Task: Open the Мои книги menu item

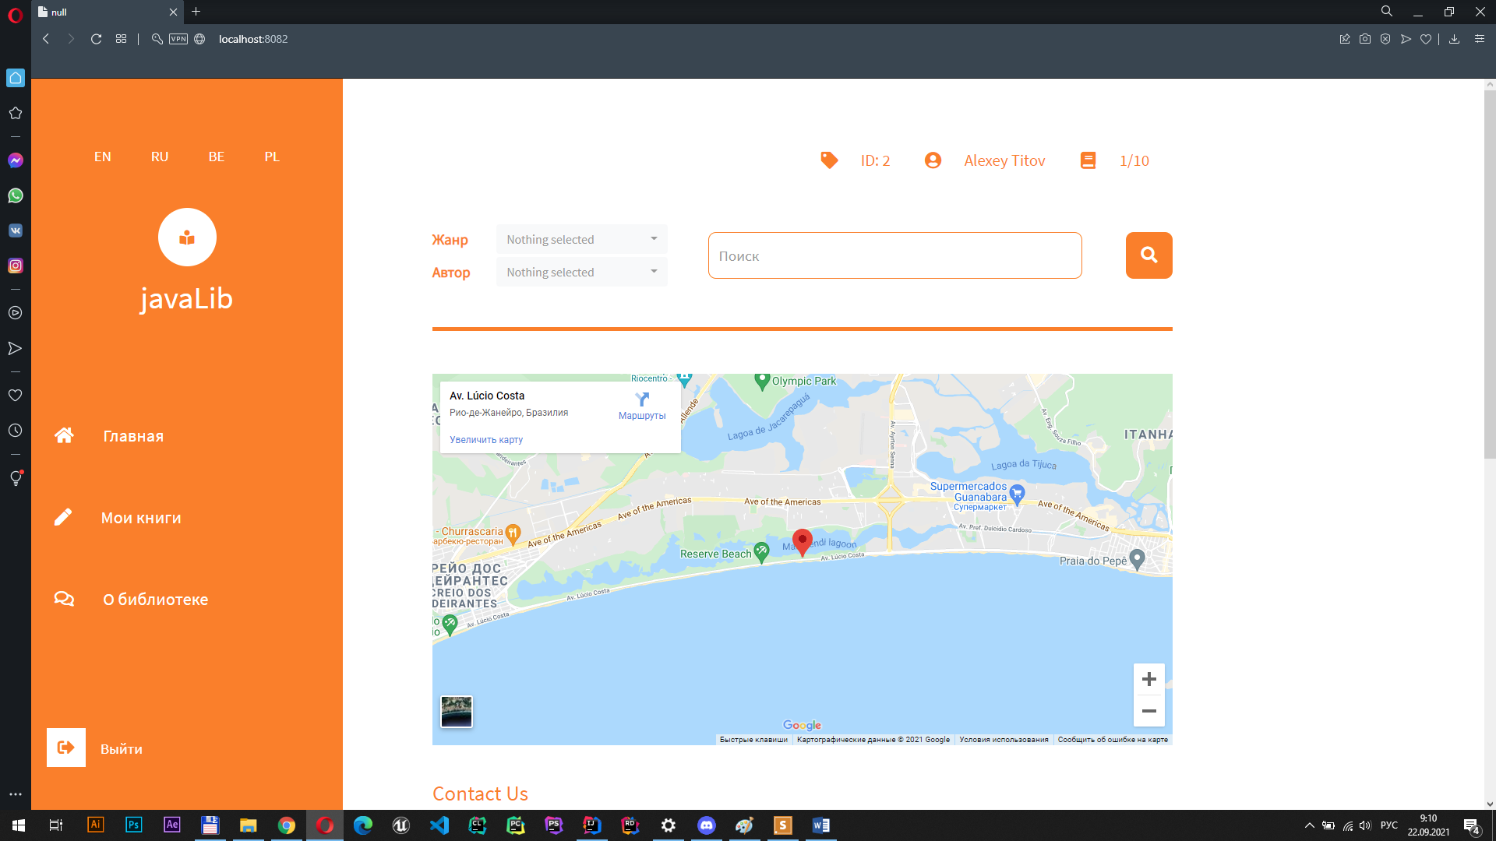Action: (141, 518)
